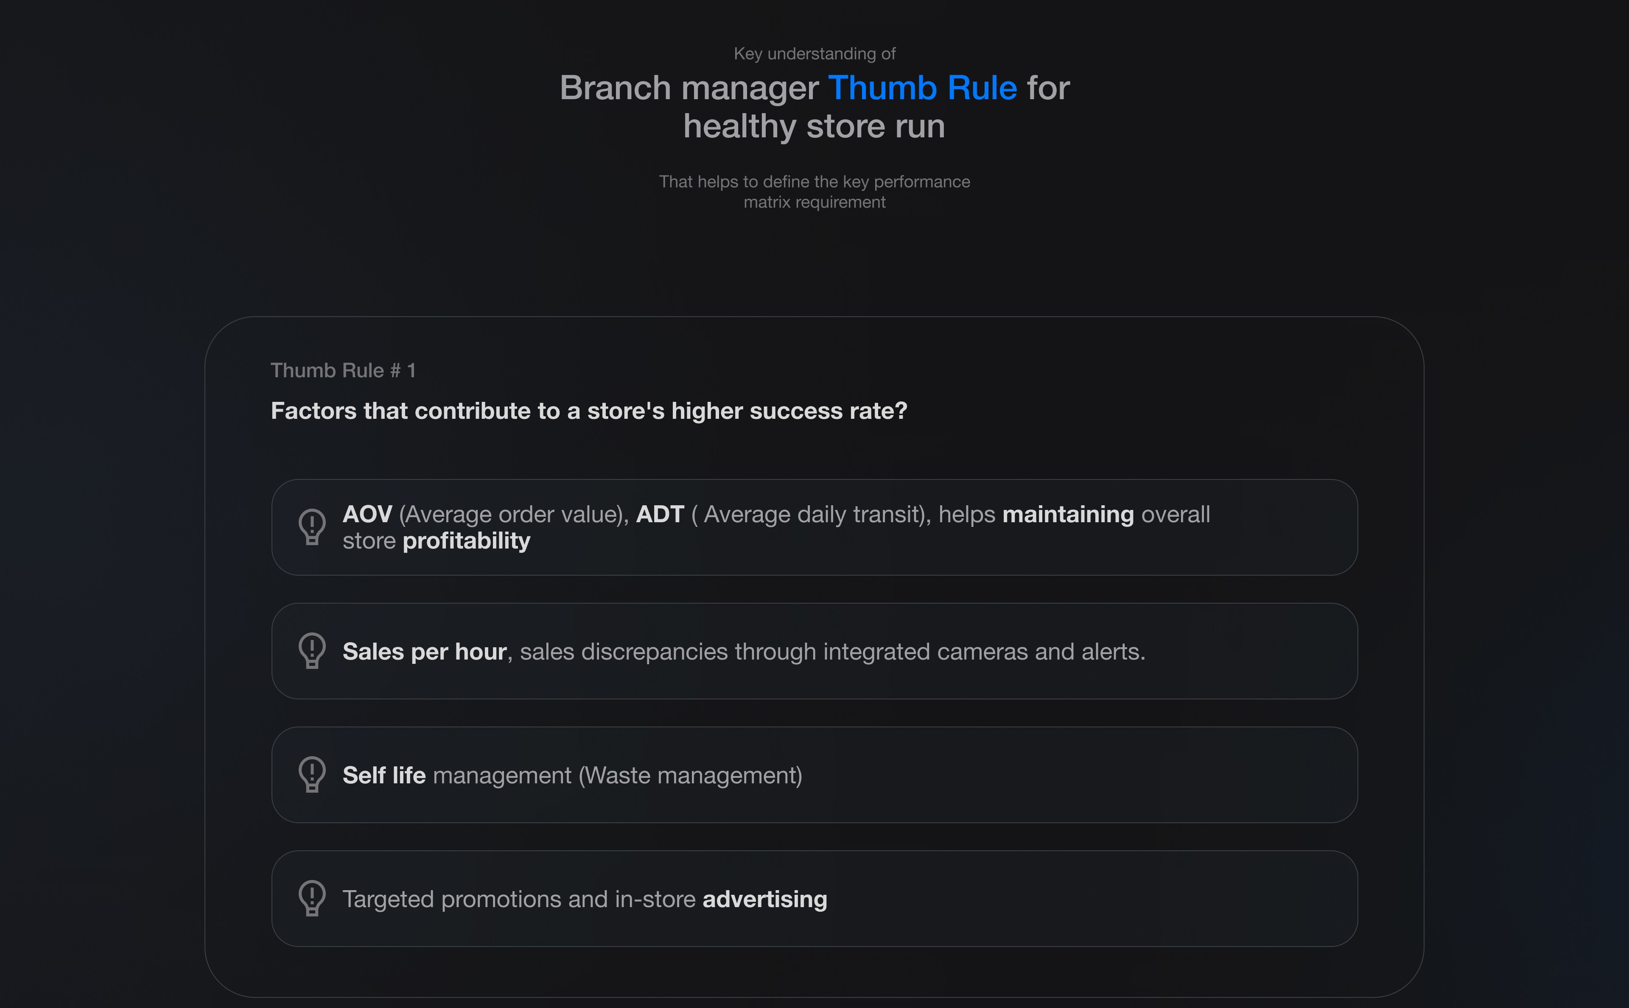Click the '(Waste management)' text
This screenshot has height=1008, width=1629.
point(690,775)
